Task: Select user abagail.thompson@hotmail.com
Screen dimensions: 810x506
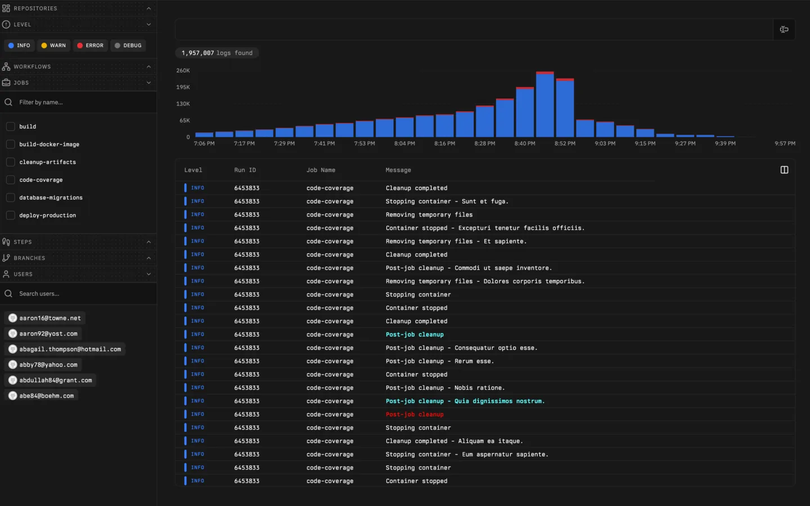Action: tap(65, 349)
